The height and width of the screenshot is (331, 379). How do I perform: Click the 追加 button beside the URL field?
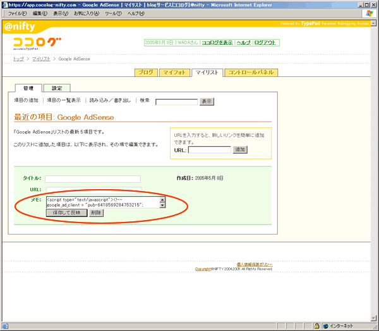(x=240, y=149)
